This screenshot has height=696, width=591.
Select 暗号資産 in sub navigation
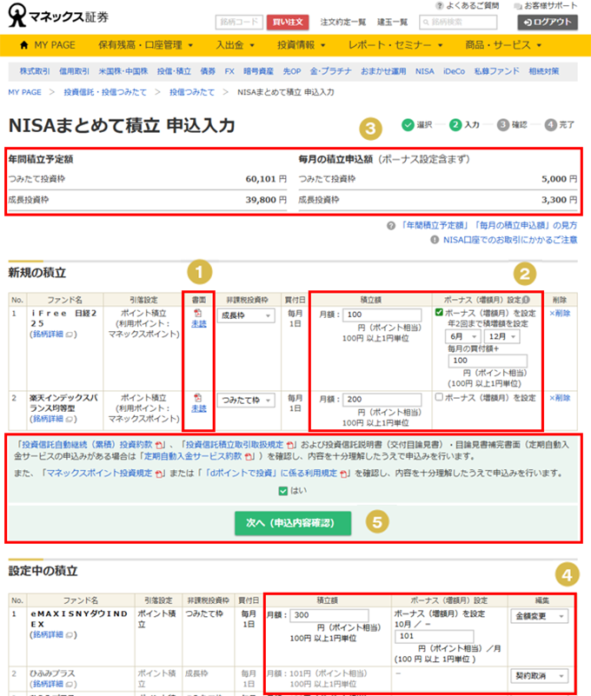click(x=258, y=71)
